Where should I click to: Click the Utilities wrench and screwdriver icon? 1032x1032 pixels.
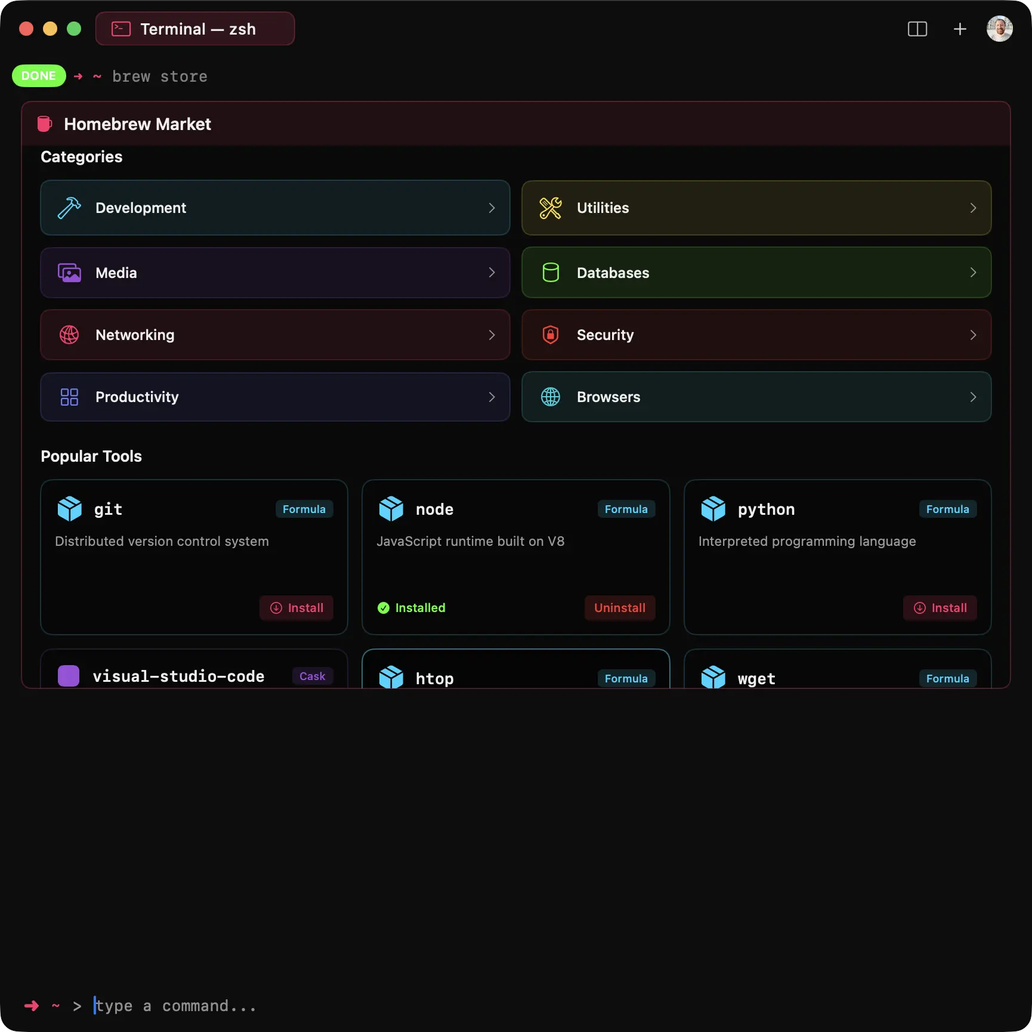click(550, 208)
